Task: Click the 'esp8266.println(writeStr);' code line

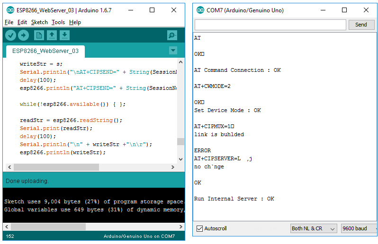Action: (63, 153)
